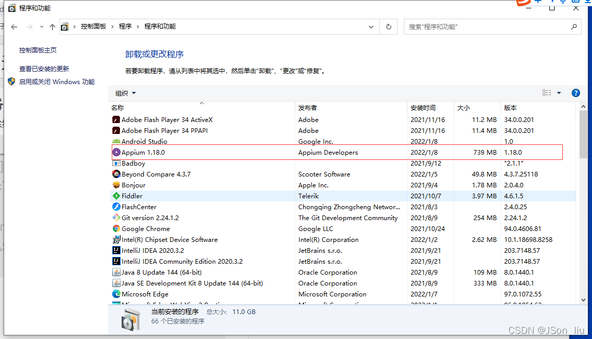
Task: Click publisher cell Telerik
Action: coord(308,196)
